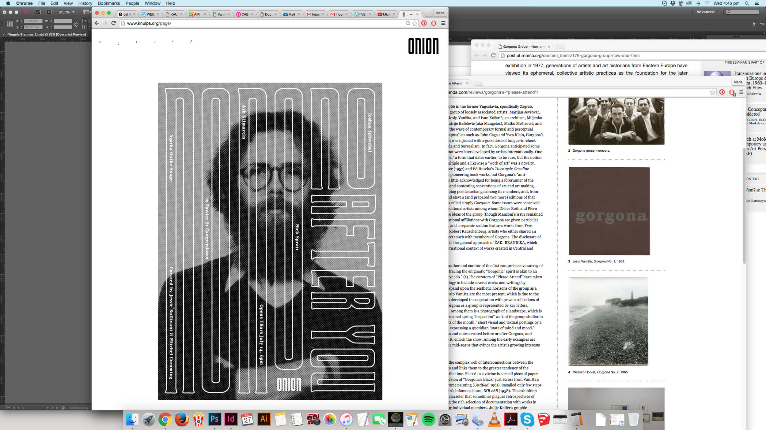Open Acrobat from the Dock

coord(511,419)
